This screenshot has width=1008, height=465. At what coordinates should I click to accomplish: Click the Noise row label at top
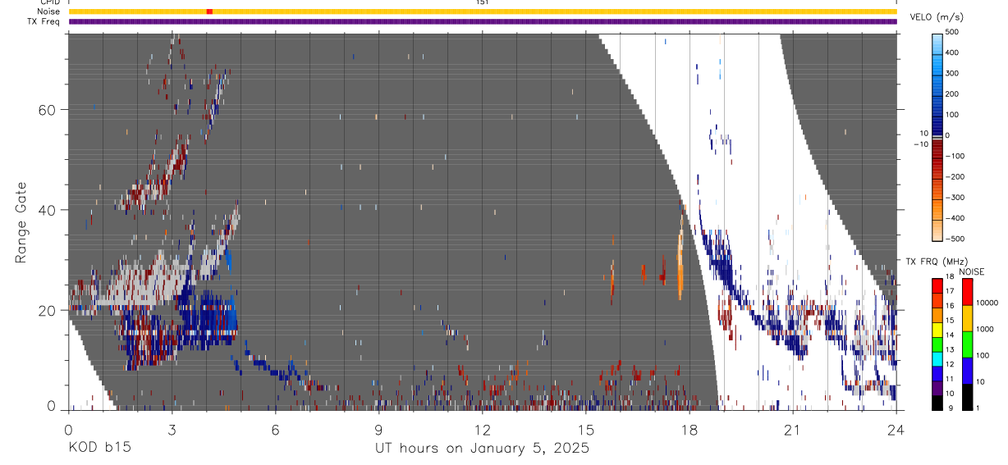pyautogui.click(x=49, y=11)
